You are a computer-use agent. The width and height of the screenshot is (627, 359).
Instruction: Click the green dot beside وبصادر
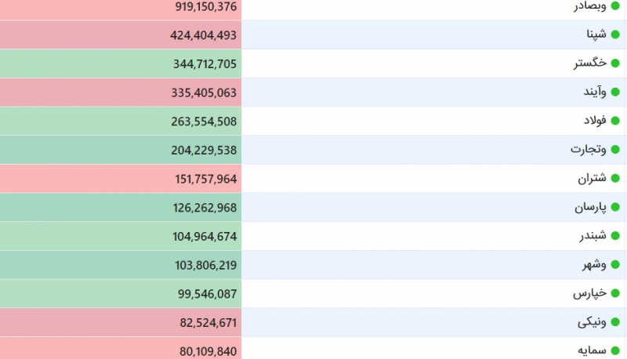pos(615,6)
